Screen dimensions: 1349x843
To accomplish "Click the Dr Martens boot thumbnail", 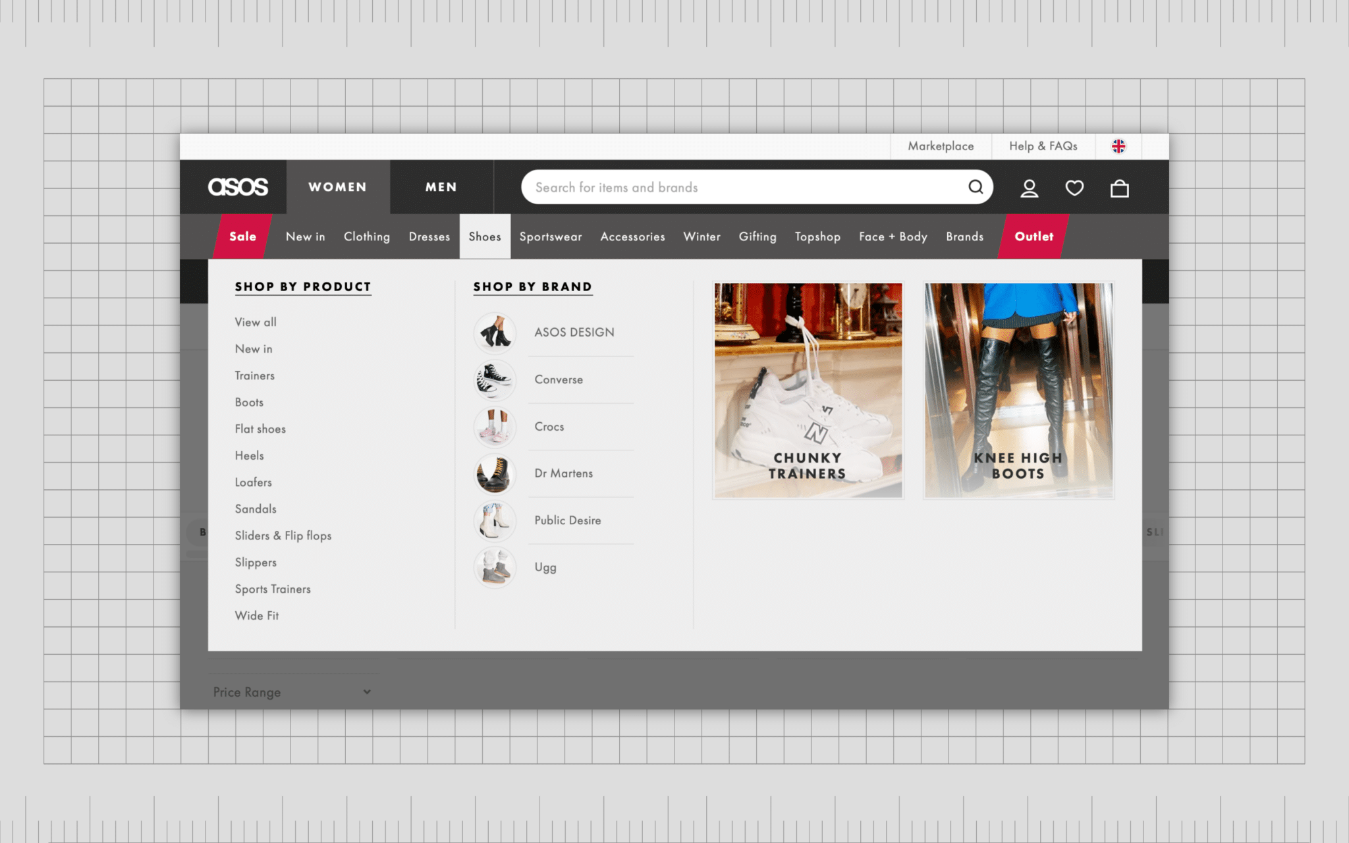I will coord(495,474).
